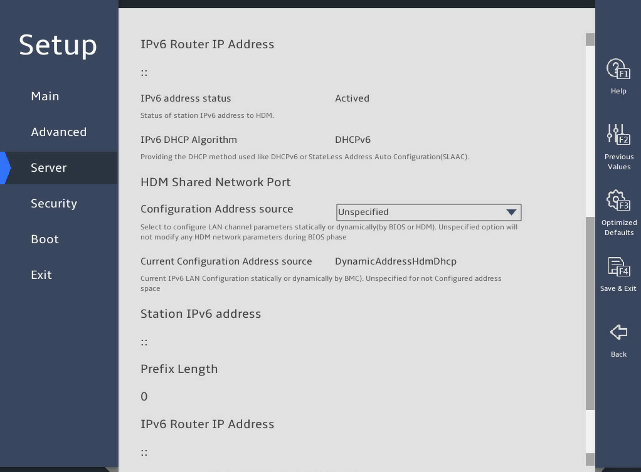Load Optimized Defaults via F3 icon
This screenshot has width=641, height=472.
(618, 200)
